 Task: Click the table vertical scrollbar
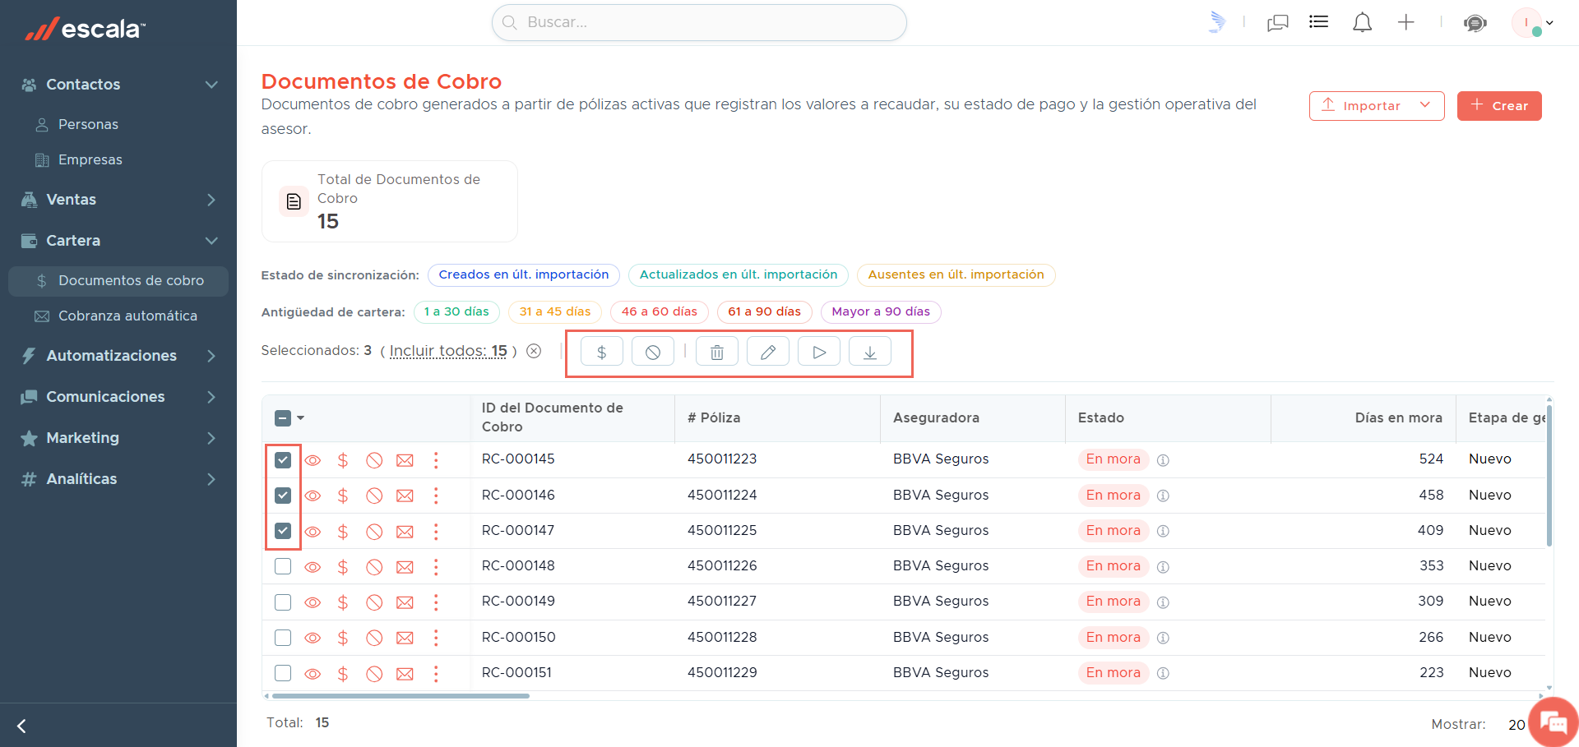pyautogui.click(x=1549, y=475)
